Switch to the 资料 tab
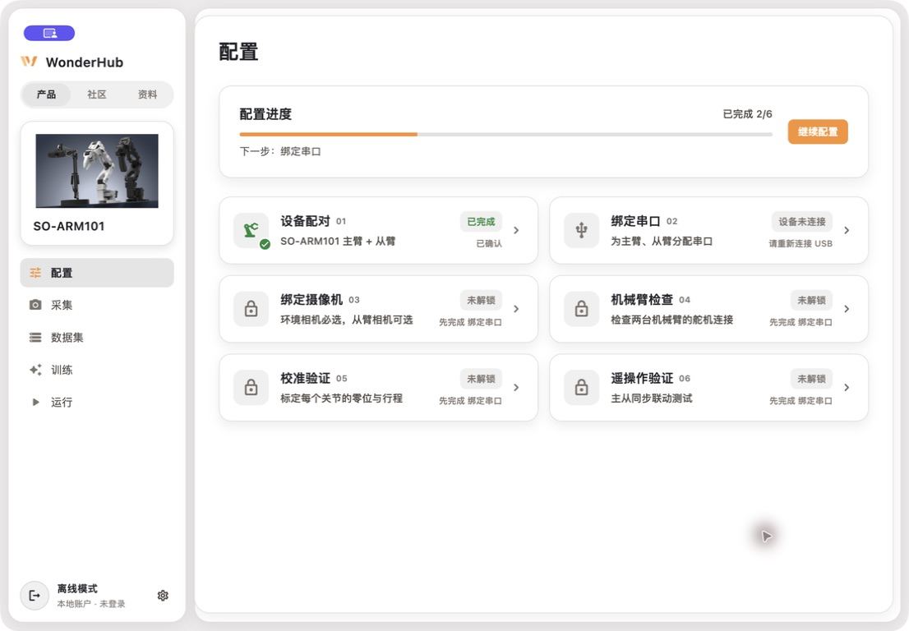 click(147, 94)
